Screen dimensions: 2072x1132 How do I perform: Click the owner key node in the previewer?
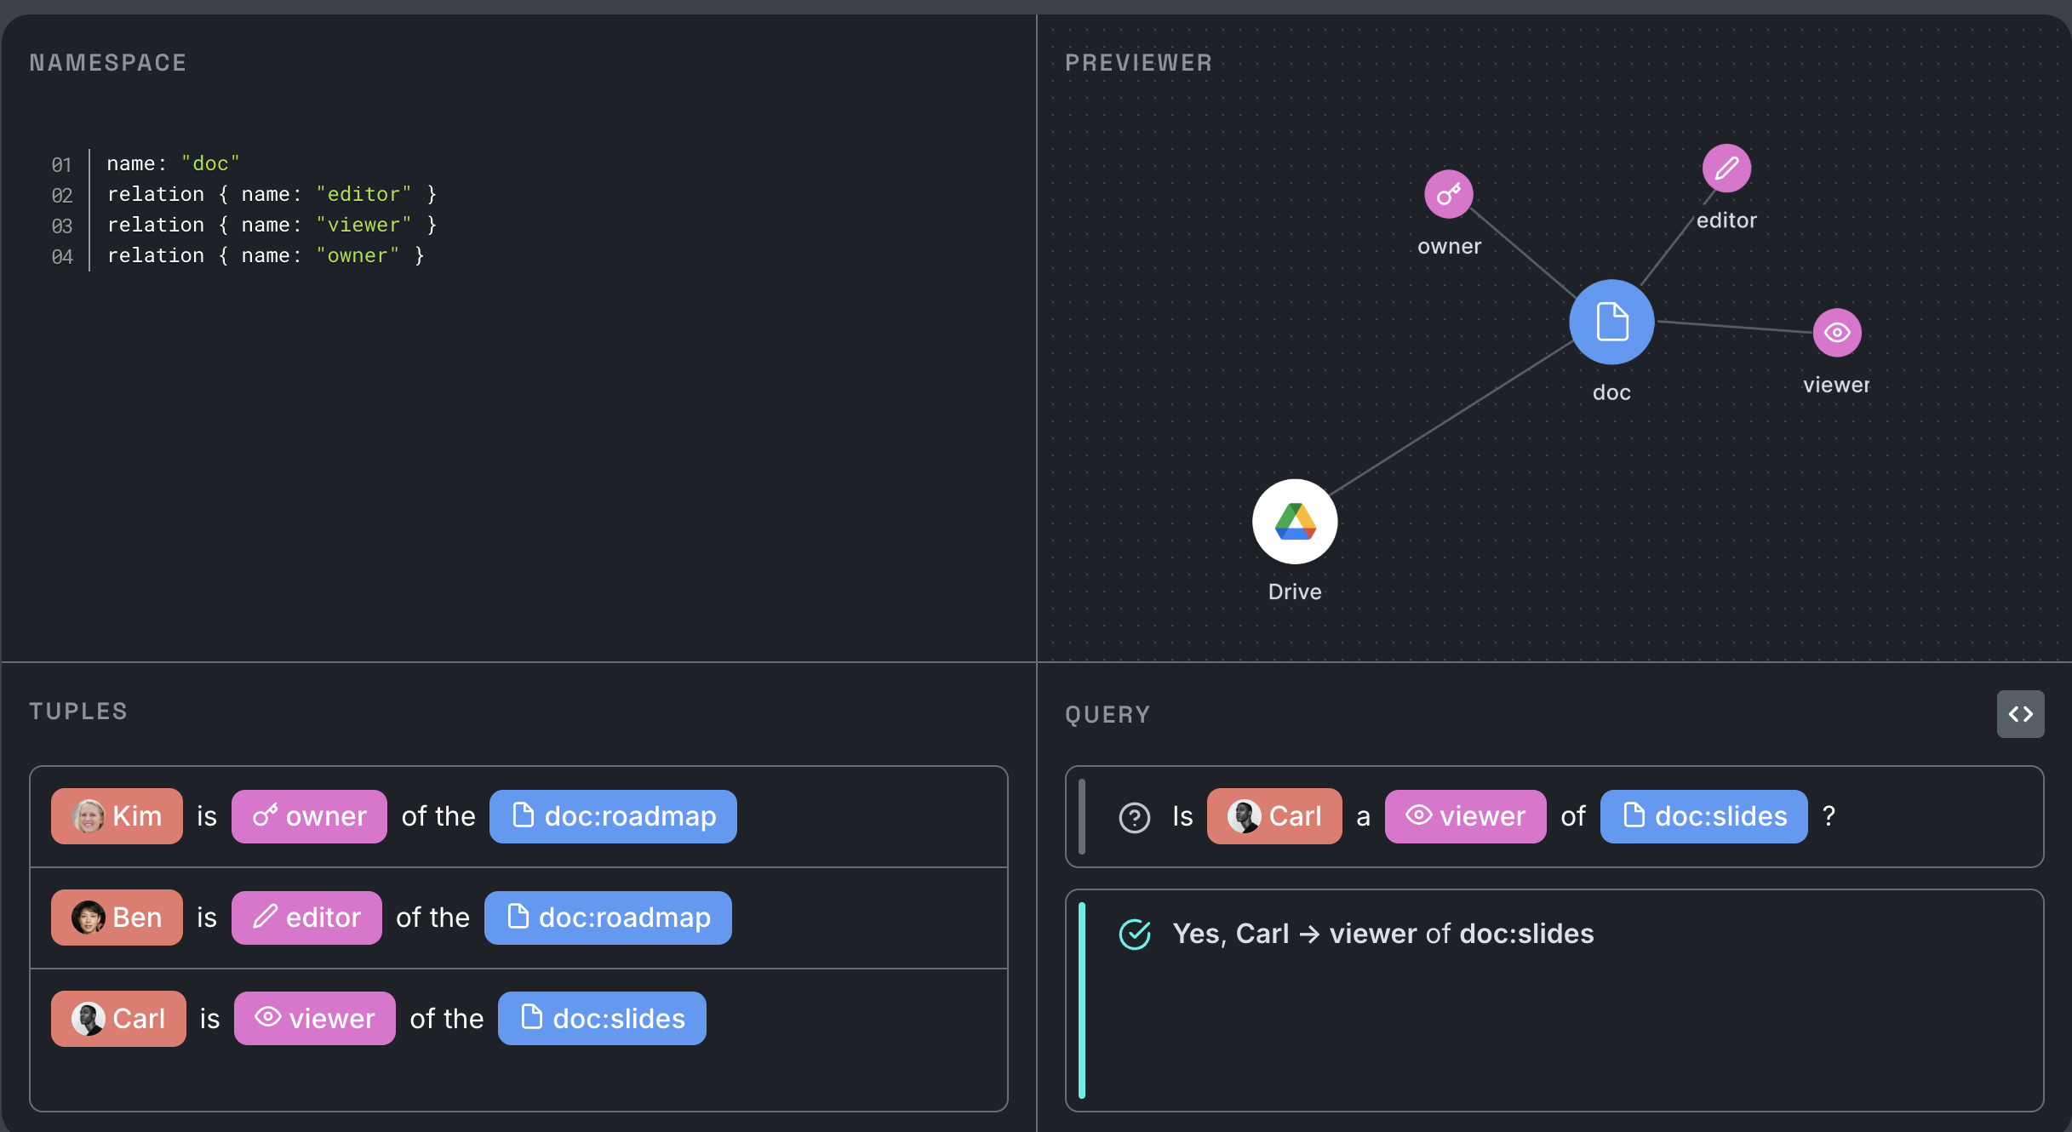1449,194
